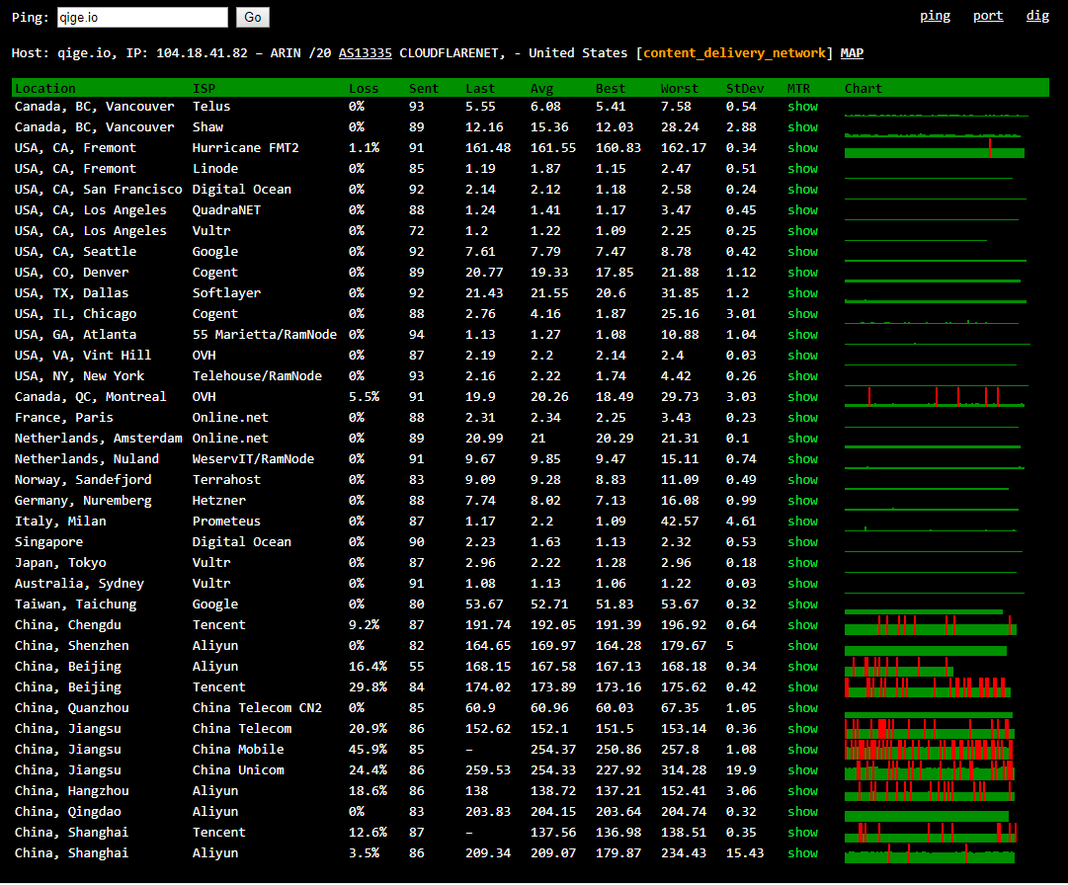The width and height of the screenshot is (1068, 885).
Task: Click the content_delivery_network tag text
Action: [x=733, y=52]
